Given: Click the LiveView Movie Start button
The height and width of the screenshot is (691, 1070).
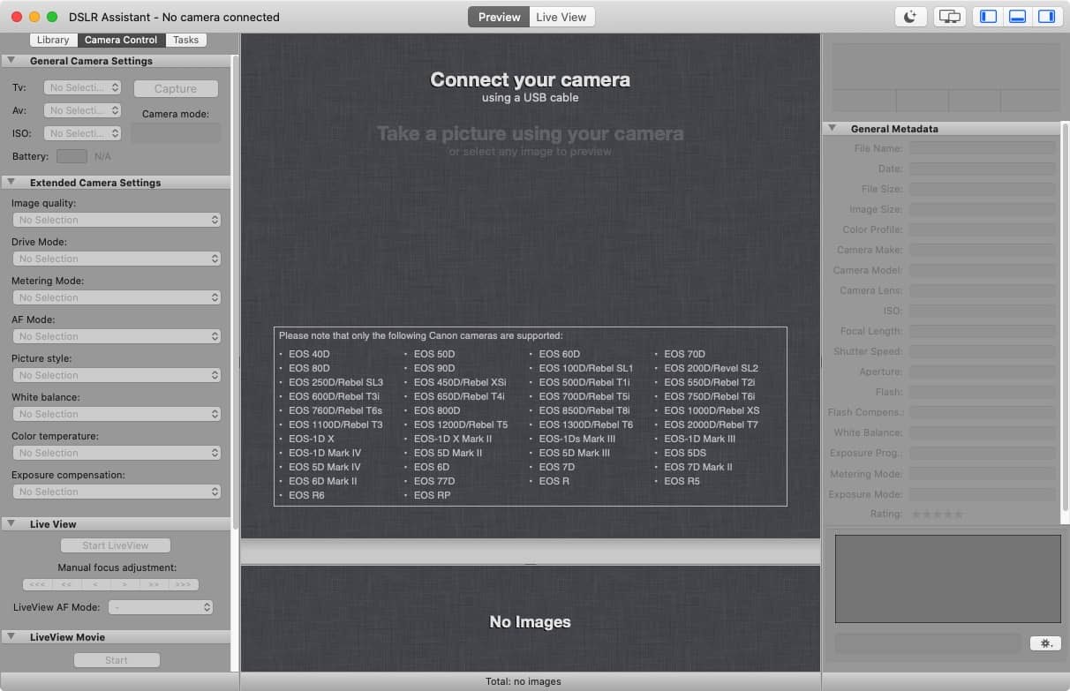Looking at the screenshot, I should pos(117,660).
